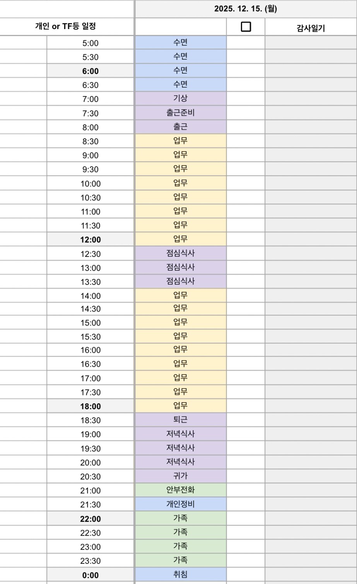Click the 개인정비 cell
The image size is (357, 584).
[x=180, y=504]
